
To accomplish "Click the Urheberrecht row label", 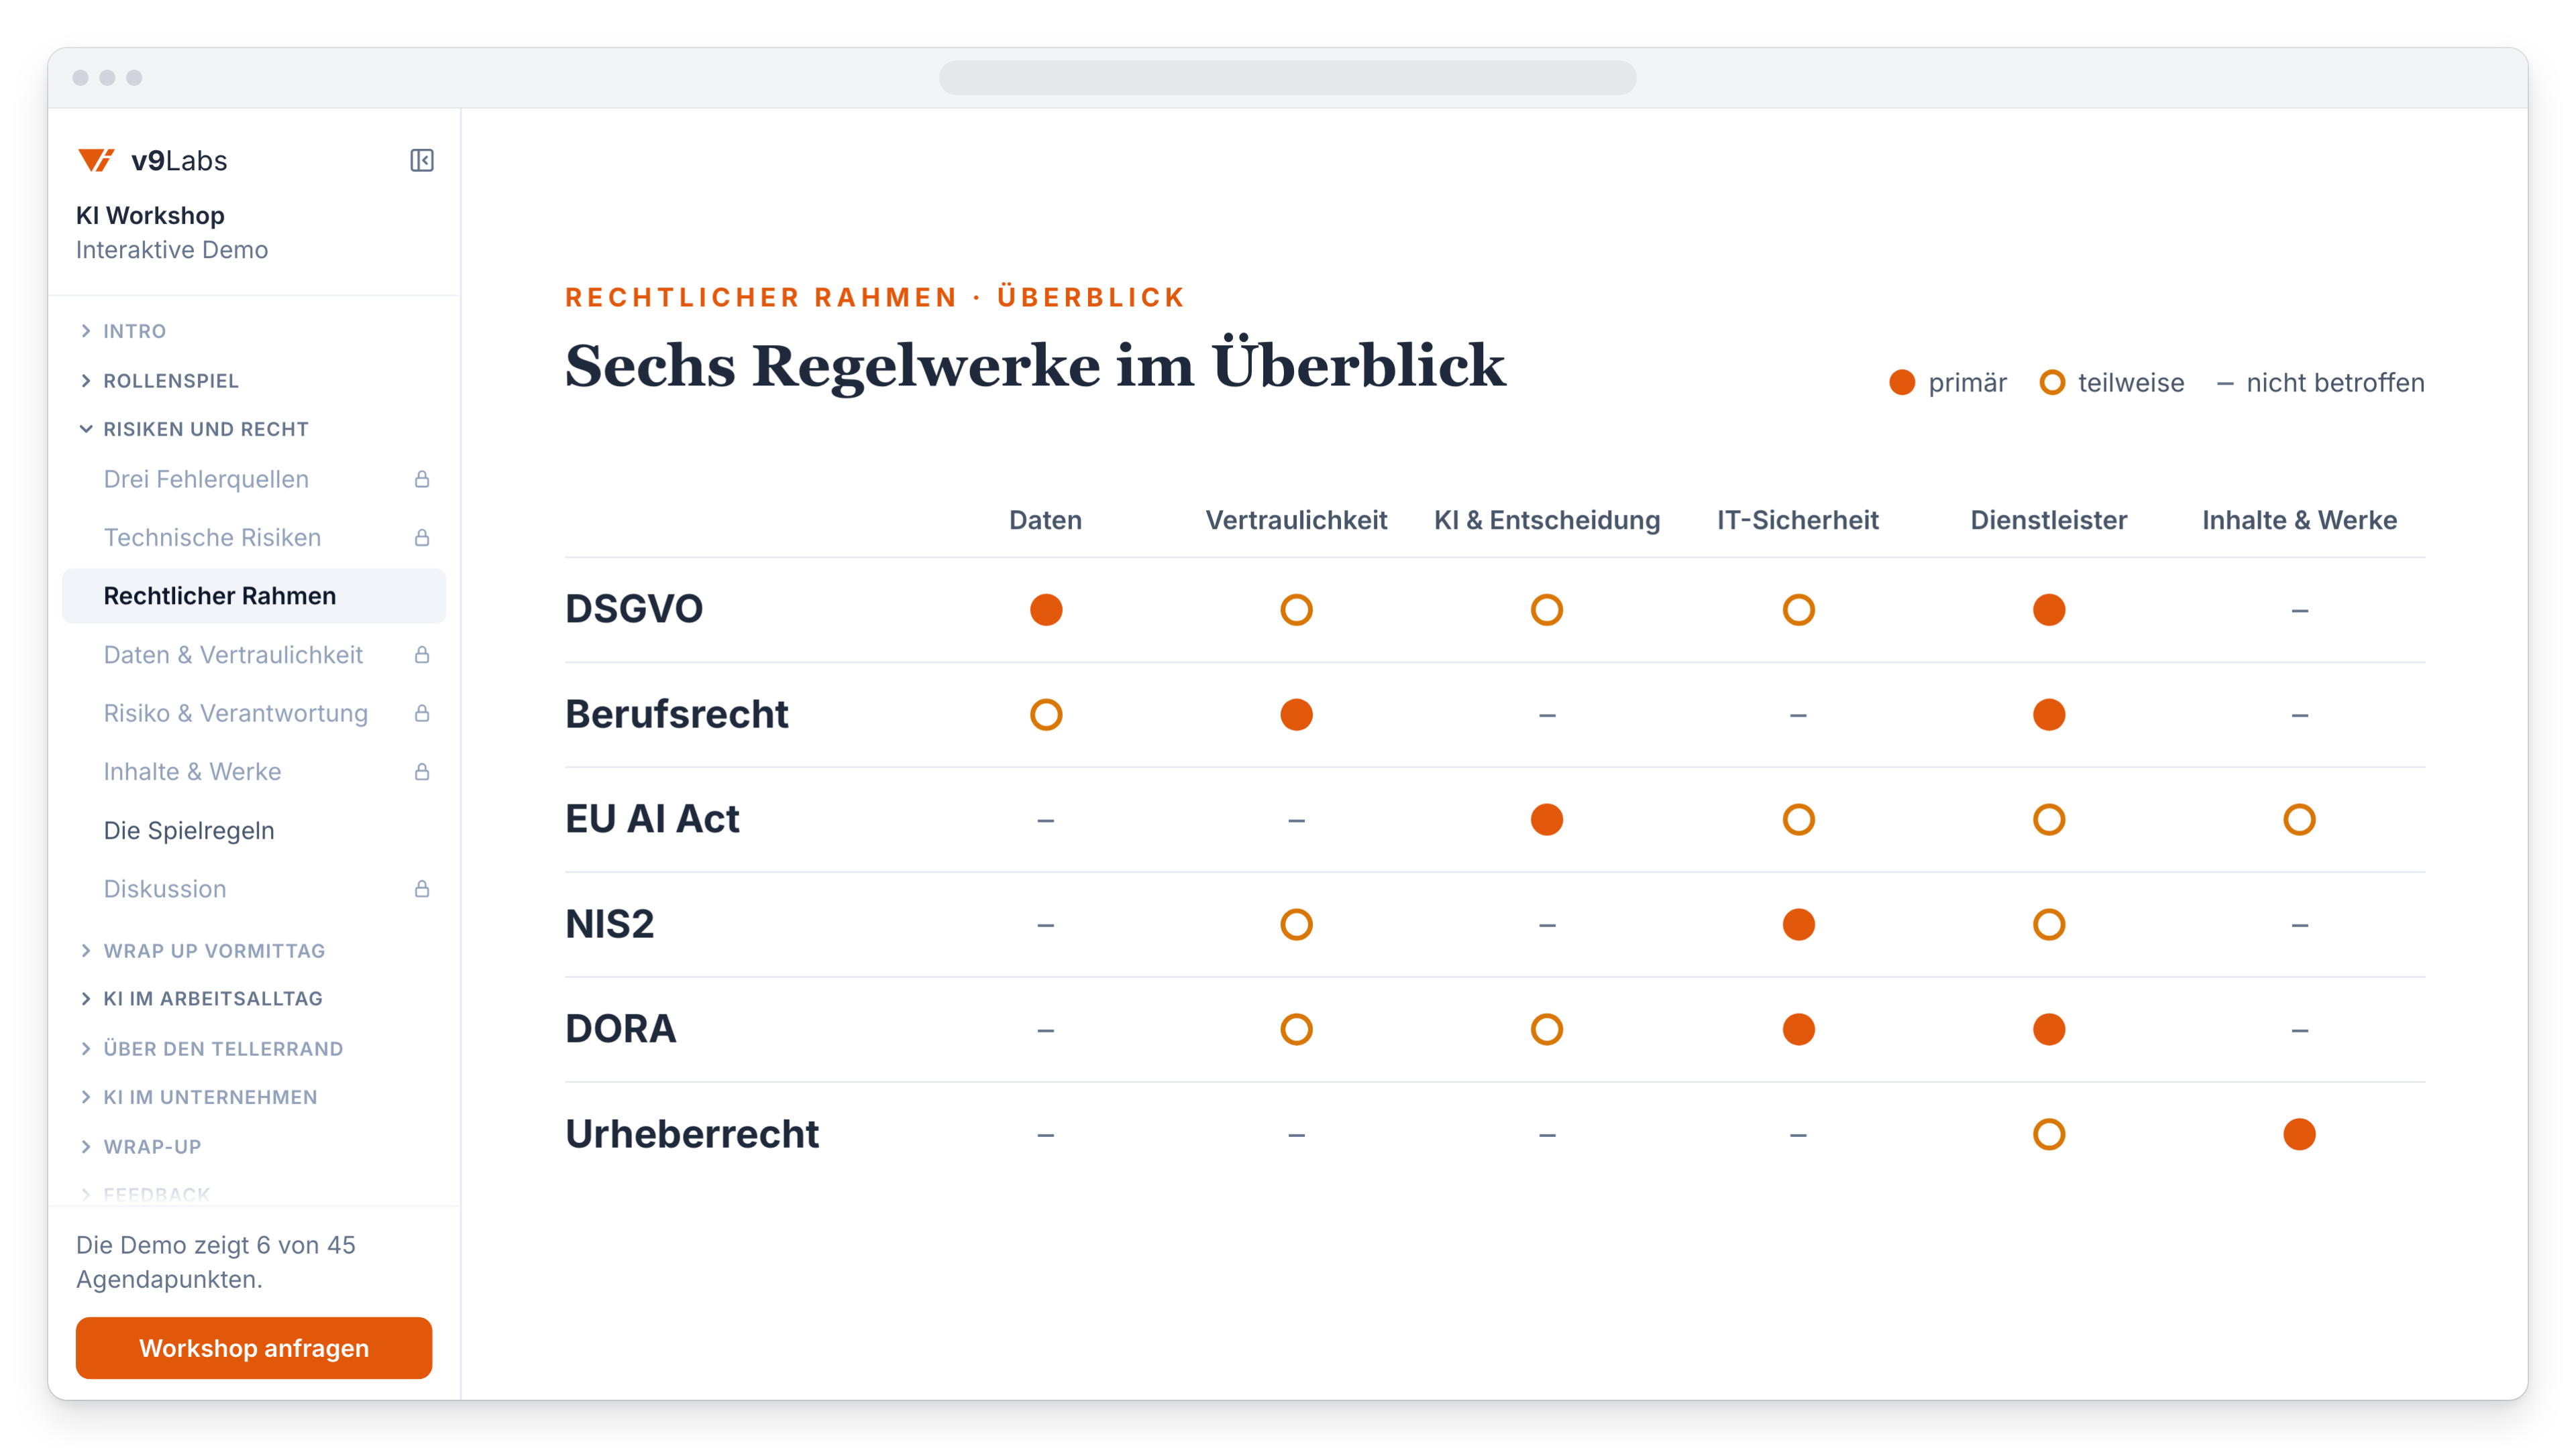I will tap(692, 1133).
